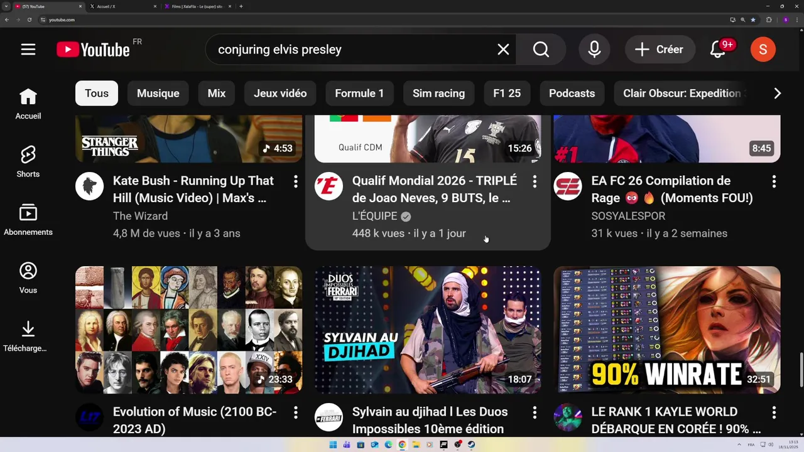804x452 pixels.
Task: Open the browser extensions puzzle icon
Action: 769,19
